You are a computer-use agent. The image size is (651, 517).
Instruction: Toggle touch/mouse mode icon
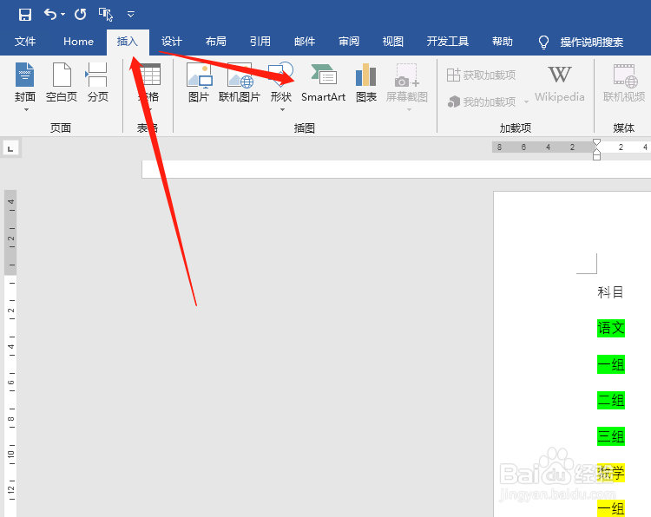pyautogui.click(x=105, y=15)
